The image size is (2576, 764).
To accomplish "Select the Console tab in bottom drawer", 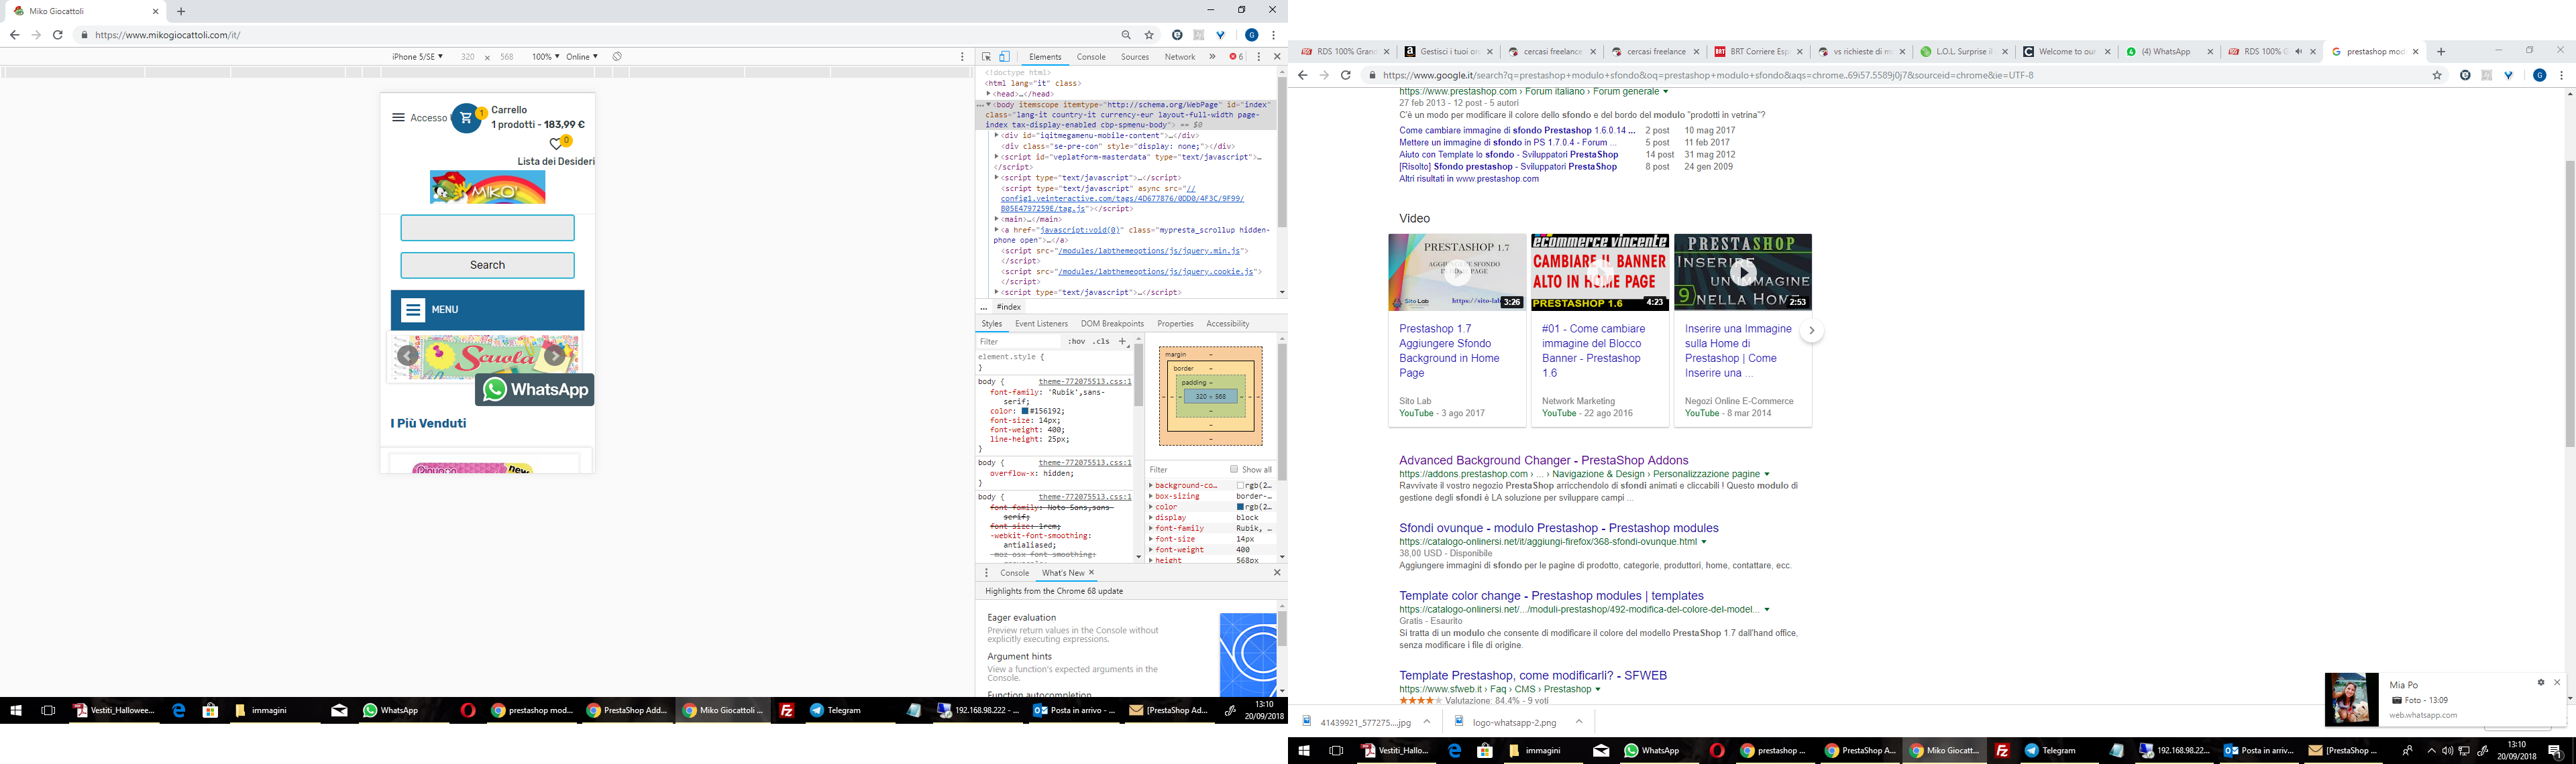I will (1015, 572).
